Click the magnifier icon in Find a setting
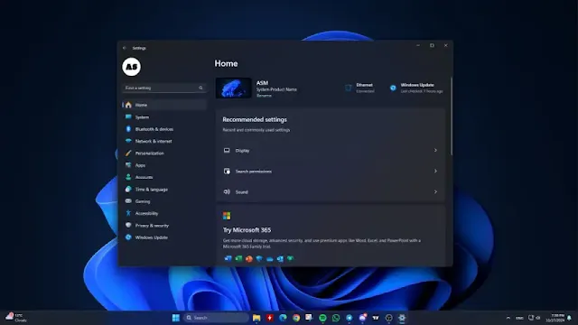Viewport: 578px width, 325px height. pos(200,88)
